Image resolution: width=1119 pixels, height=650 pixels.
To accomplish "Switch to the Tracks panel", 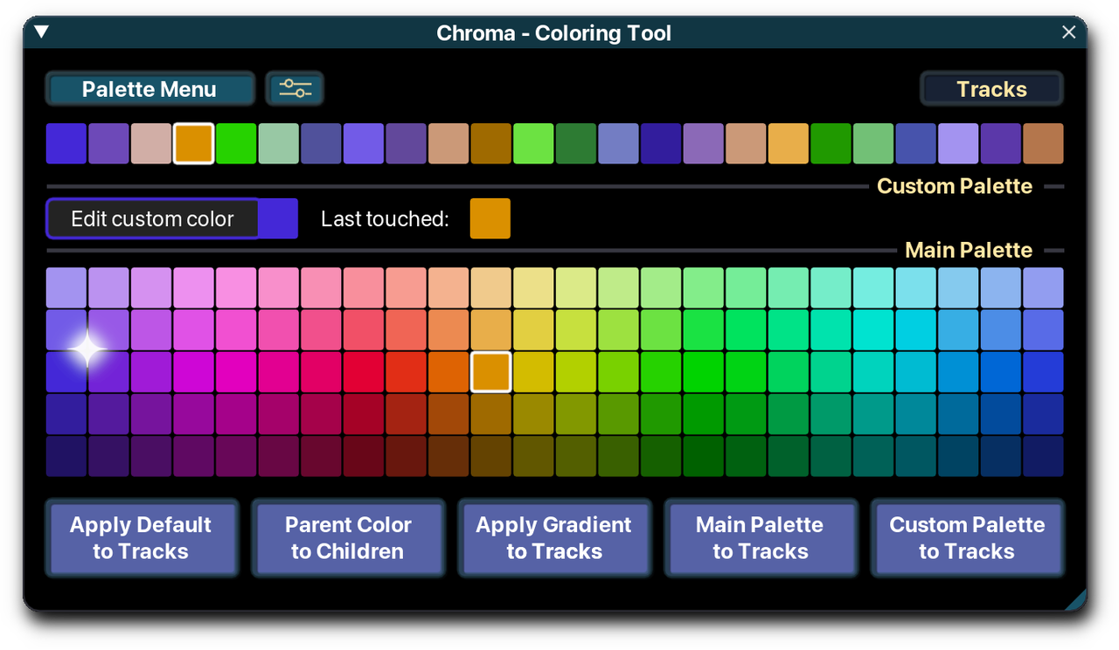I will (x=991, y=88).
